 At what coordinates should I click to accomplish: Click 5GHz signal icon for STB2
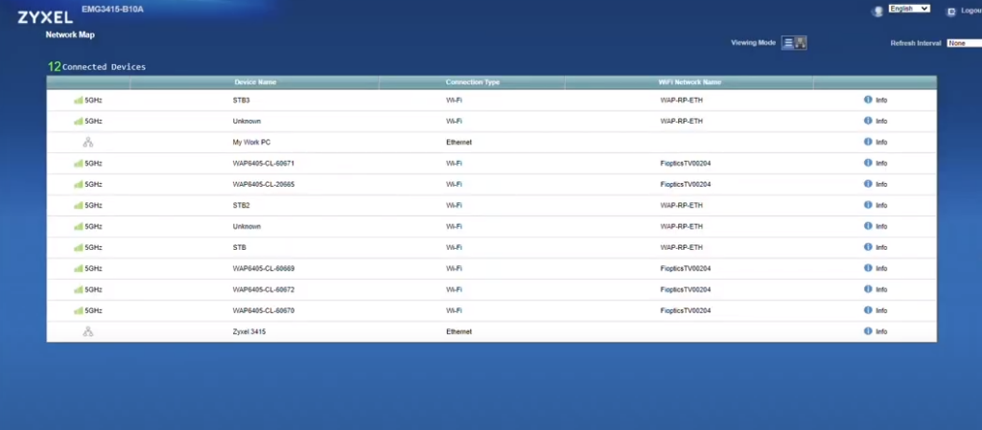(79, 205)
